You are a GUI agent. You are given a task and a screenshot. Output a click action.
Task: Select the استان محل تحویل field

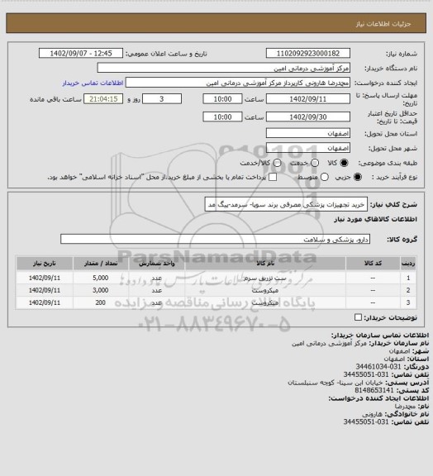tap(308, 133)
